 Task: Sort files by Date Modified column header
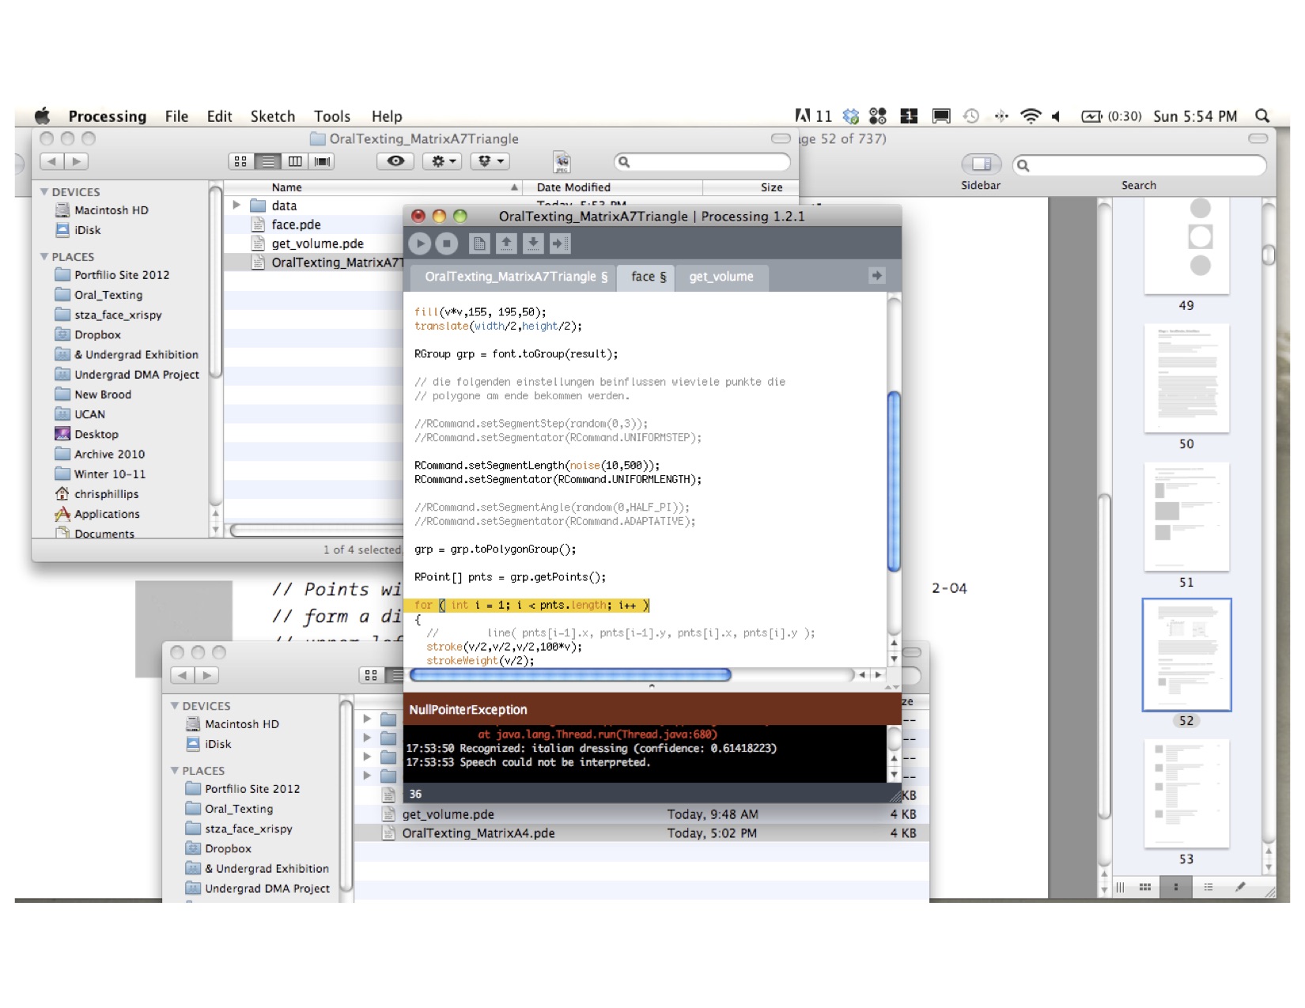[573, 187]
